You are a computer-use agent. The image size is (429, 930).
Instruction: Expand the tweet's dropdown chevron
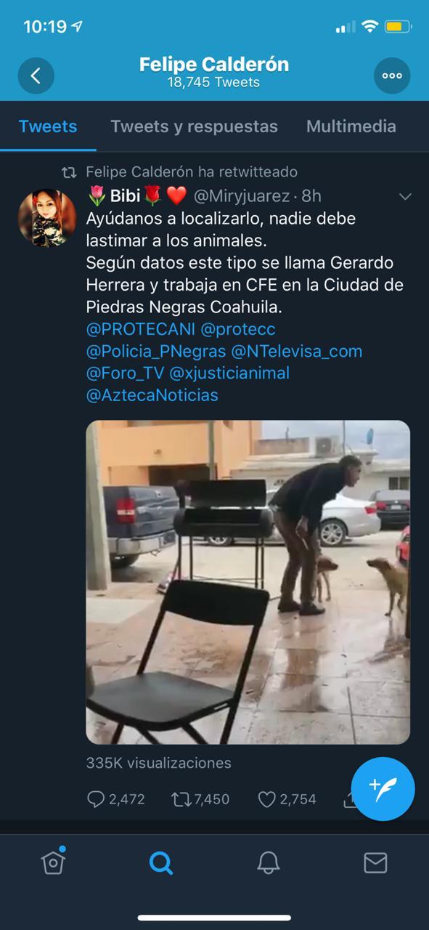point(405,196)
